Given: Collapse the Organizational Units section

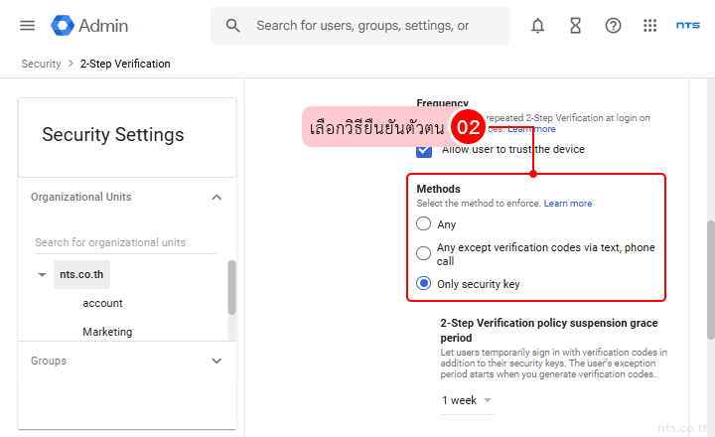Looking at the screenshot, I should coord(216,197).
